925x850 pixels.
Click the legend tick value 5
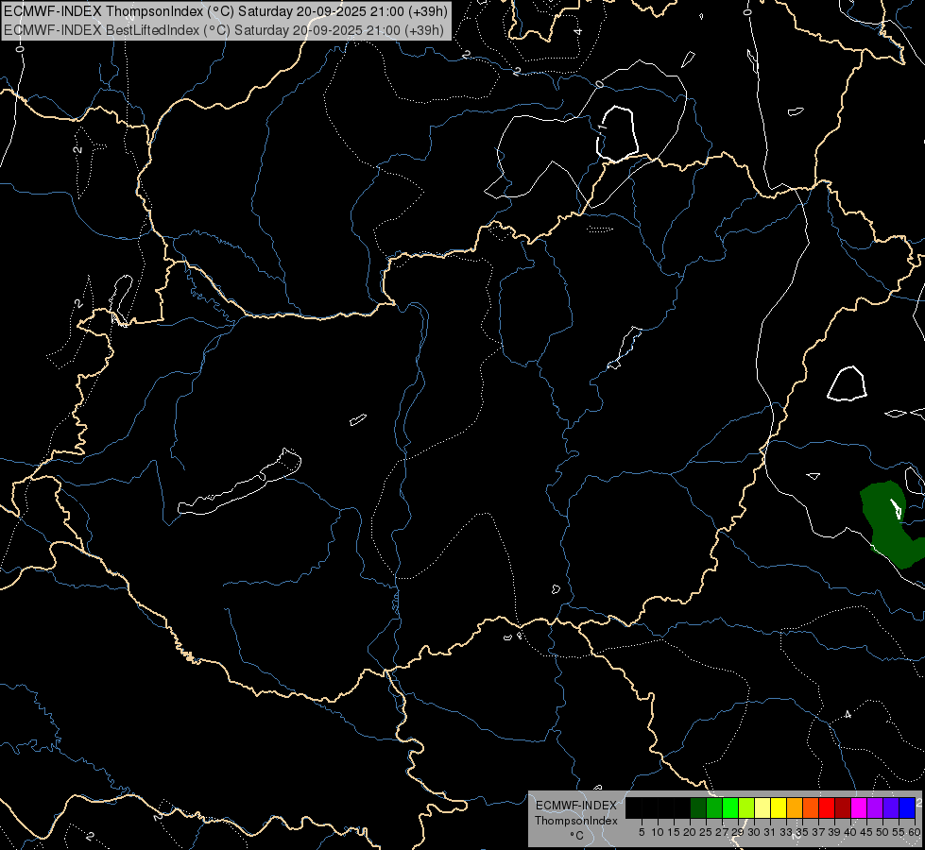pos(642,832)
